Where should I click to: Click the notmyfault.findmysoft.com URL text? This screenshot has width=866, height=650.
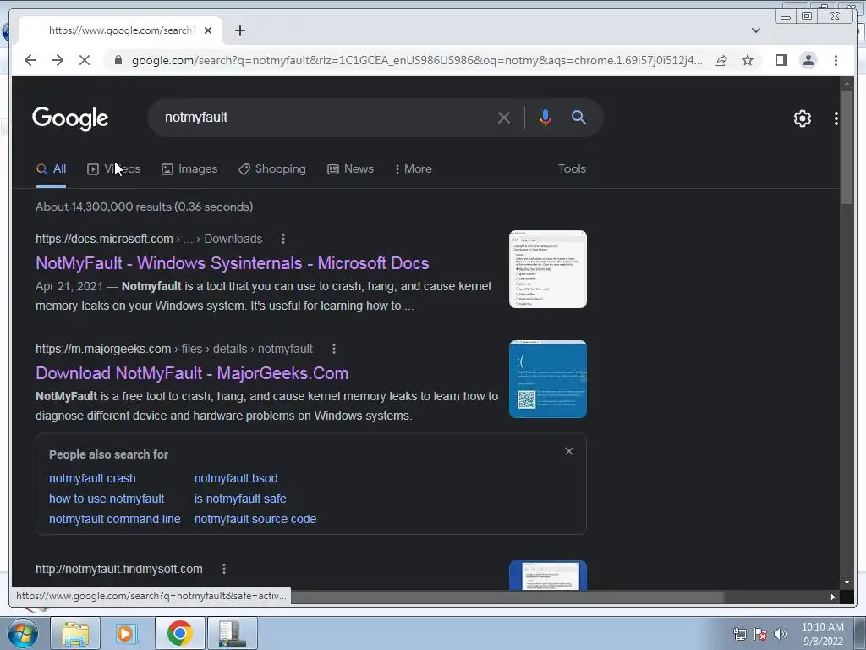point(118,569)
